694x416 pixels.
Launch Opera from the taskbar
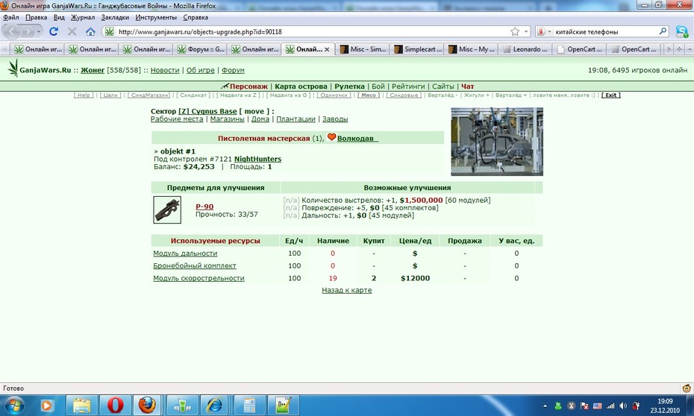pos(115,405)
